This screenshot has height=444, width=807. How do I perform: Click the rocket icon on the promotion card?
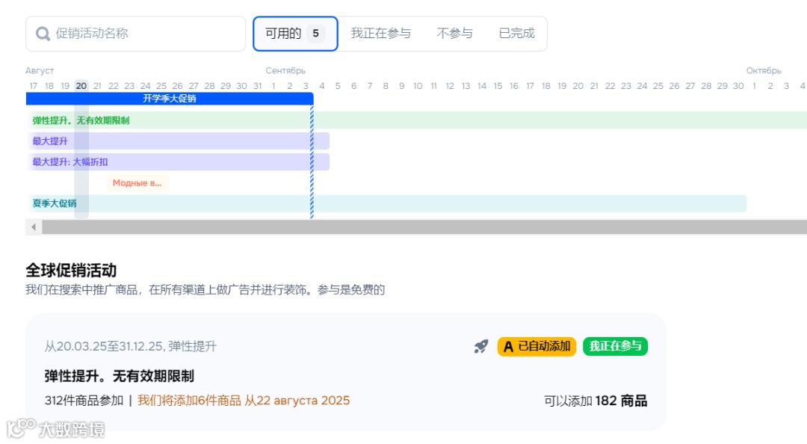(x=479, y=346)
